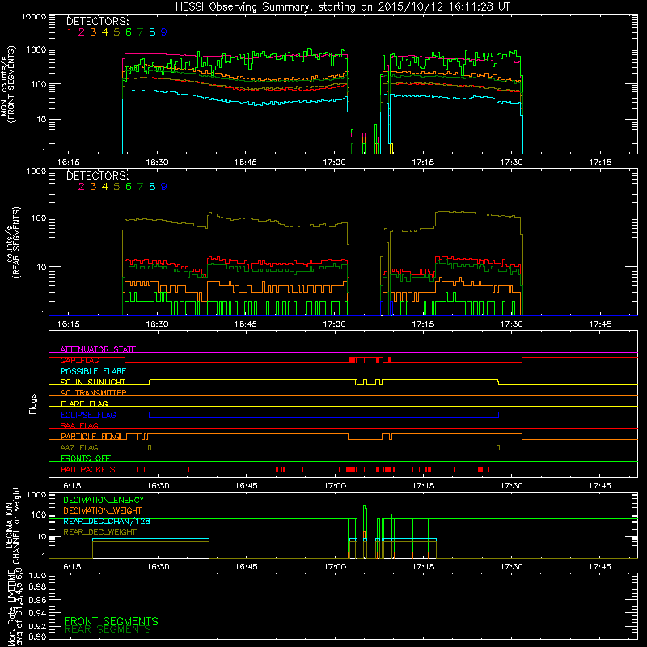The height and width of the screenshot is (647, 647).
Task: Click the 10000 tick label on front segments axis
Action: (x=34, y=17)
